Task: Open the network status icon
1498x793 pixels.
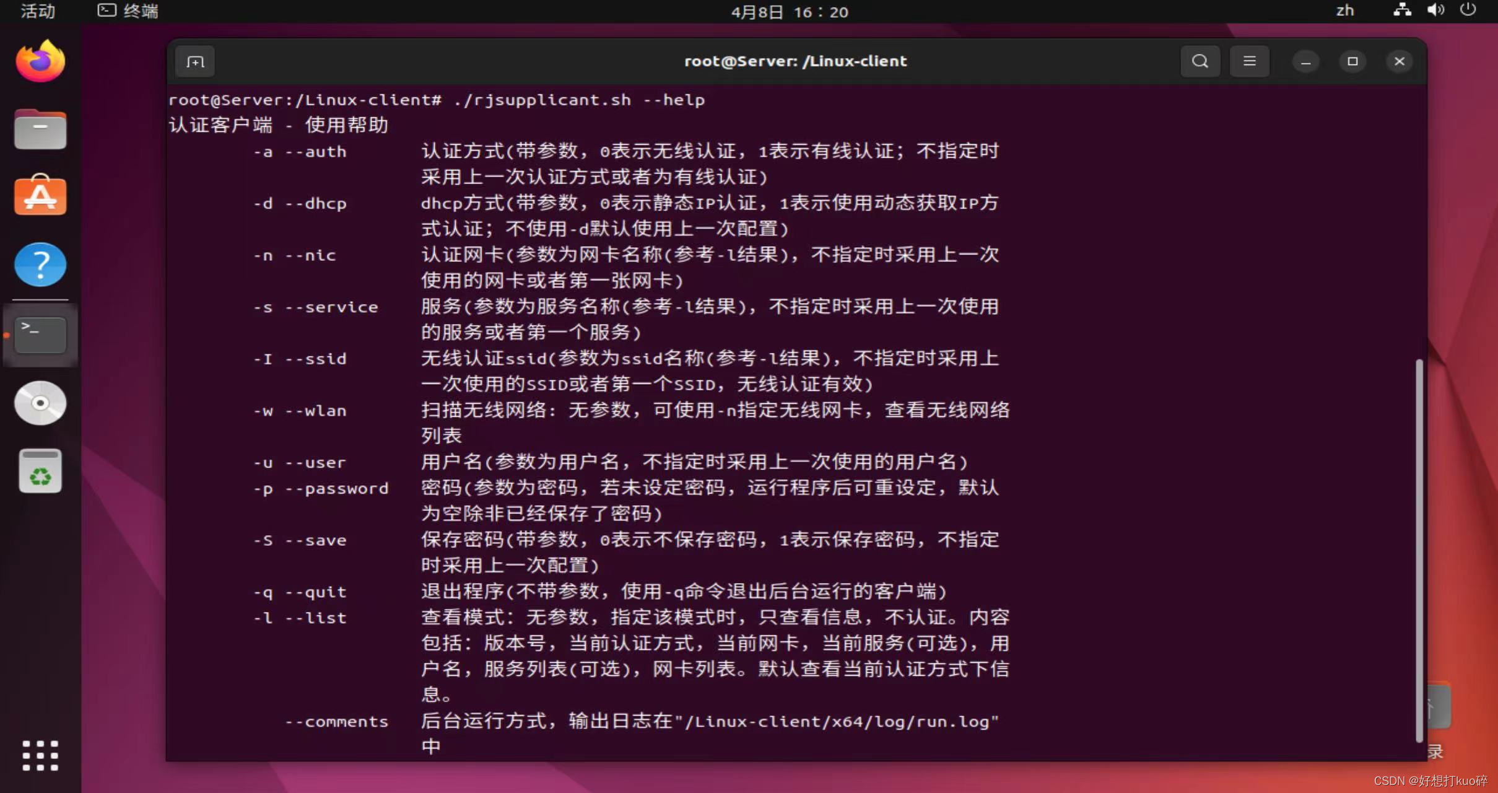Action: (x=1401, y=11)
